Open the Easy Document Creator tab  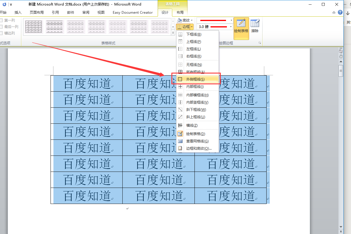tap(133, 13)
